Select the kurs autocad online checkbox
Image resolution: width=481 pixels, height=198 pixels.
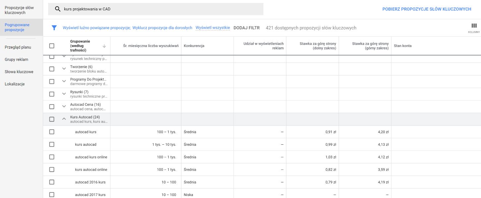pyautogui.click(x=52, y=170)
